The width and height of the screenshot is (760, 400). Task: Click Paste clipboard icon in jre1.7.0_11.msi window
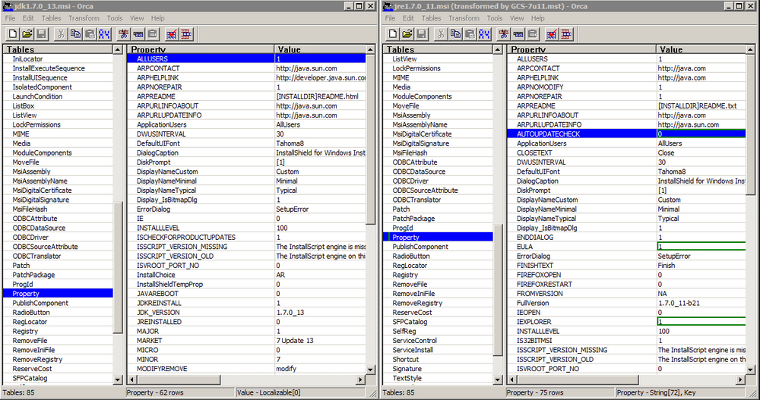click(x=470, y=34)
